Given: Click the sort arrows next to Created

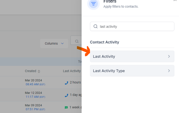Looking at the screenshot, I should [39, 71].
